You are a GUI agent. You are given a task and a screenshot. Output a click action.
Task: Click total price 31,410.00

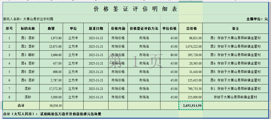click(191, 72)
